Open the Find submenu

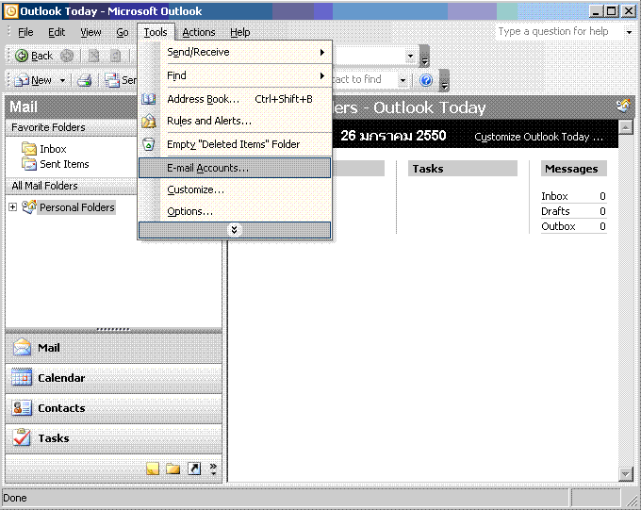point(235,75)
